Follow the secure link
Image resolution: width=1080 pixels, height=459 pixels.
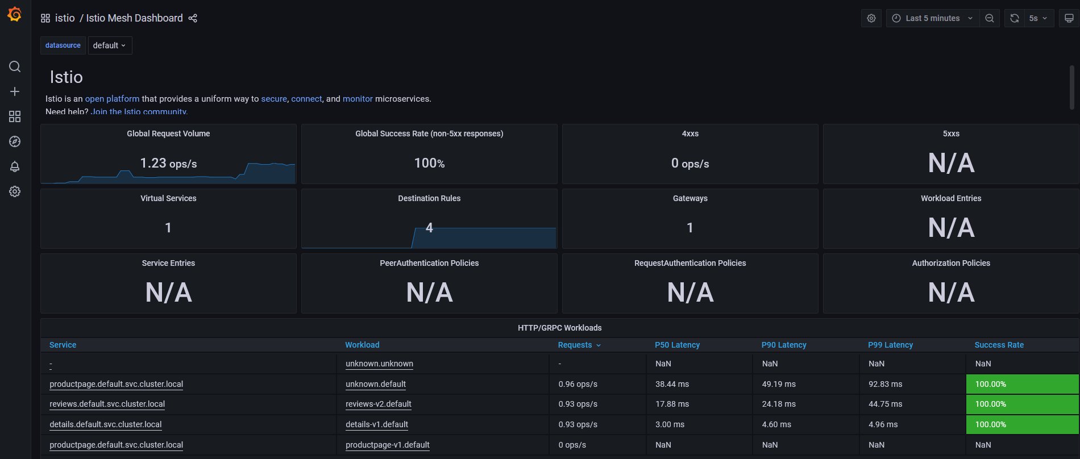point(274,99)
